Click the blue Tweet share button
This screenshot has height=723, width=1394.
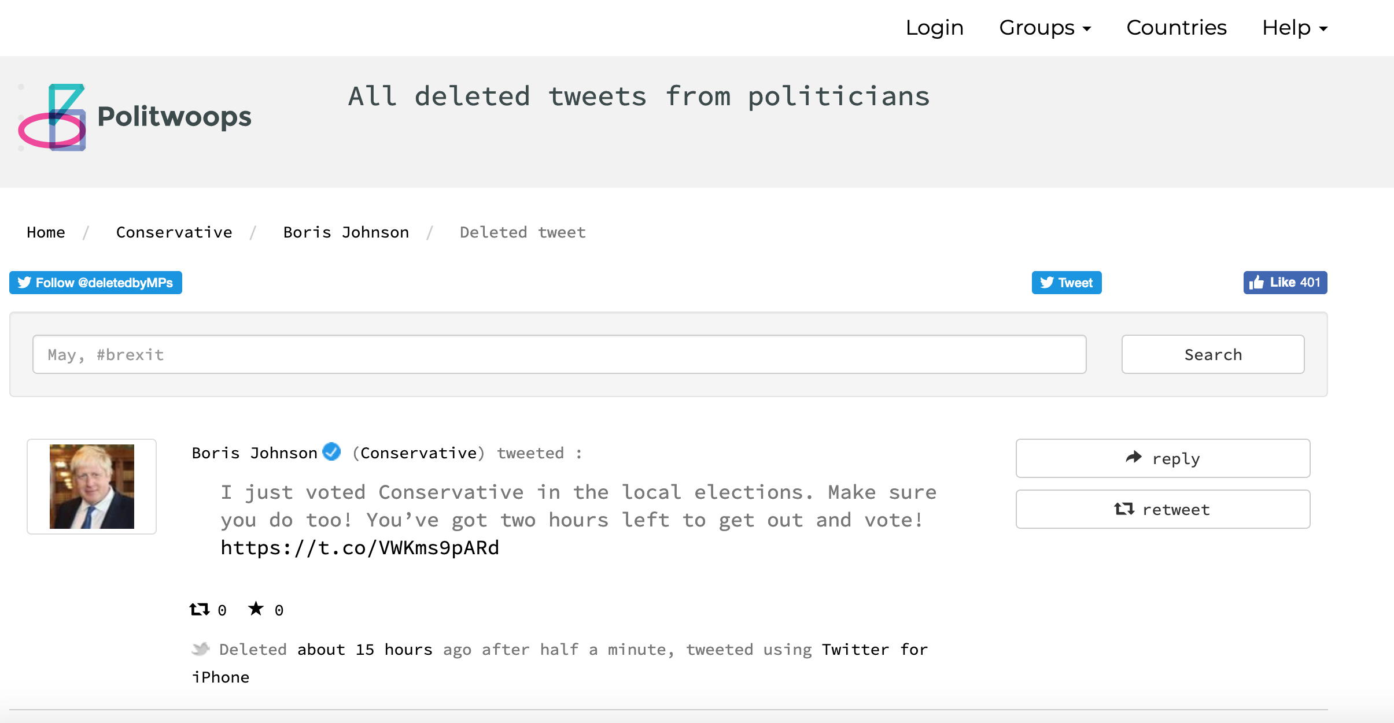pos(1067,283)
